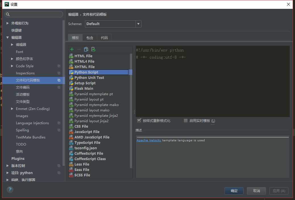Open the Language Injections settings page

[x=32, y=123]
